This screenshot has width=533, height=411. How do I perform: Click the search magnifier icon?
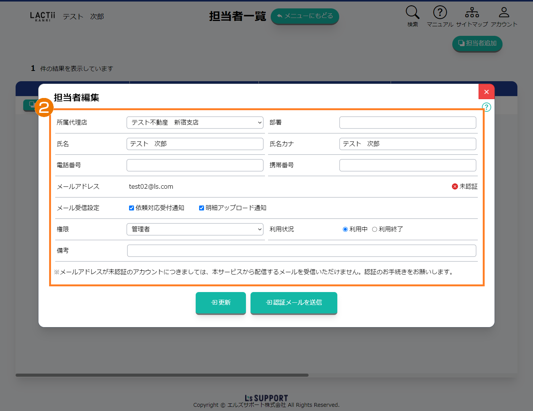click(412, 12)
